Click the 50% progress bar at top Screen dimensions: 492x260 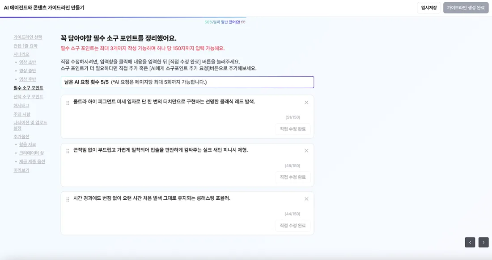[x=123, y=17]
